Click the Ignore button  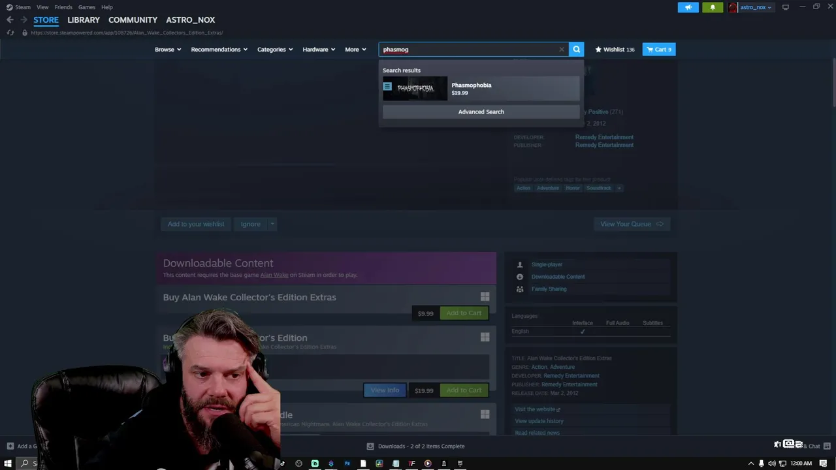250,224
